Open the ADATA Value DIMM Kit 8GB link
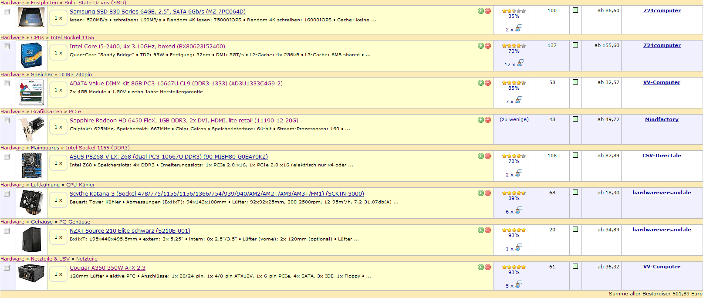This screenshot has width=703, height=298. coord(176,84)
